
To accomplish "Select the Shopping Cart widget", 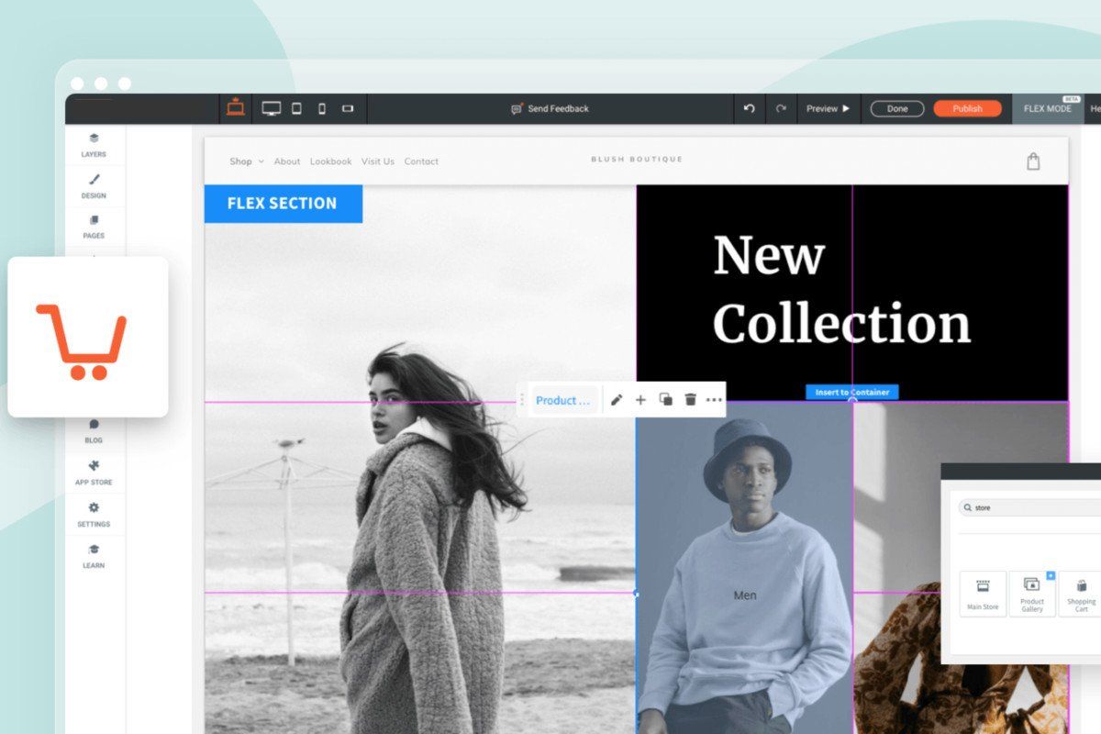I will [x=1081, y=594].
